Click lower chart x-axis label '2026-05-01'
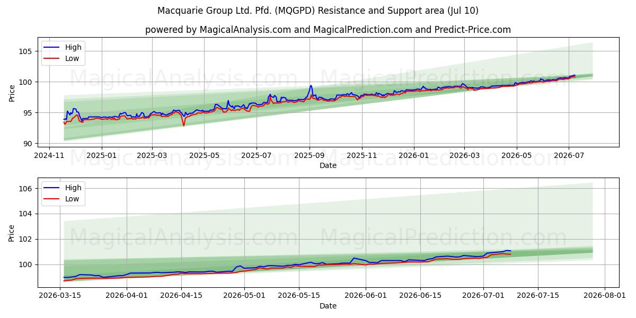636x318 pixels. point(245,296)
